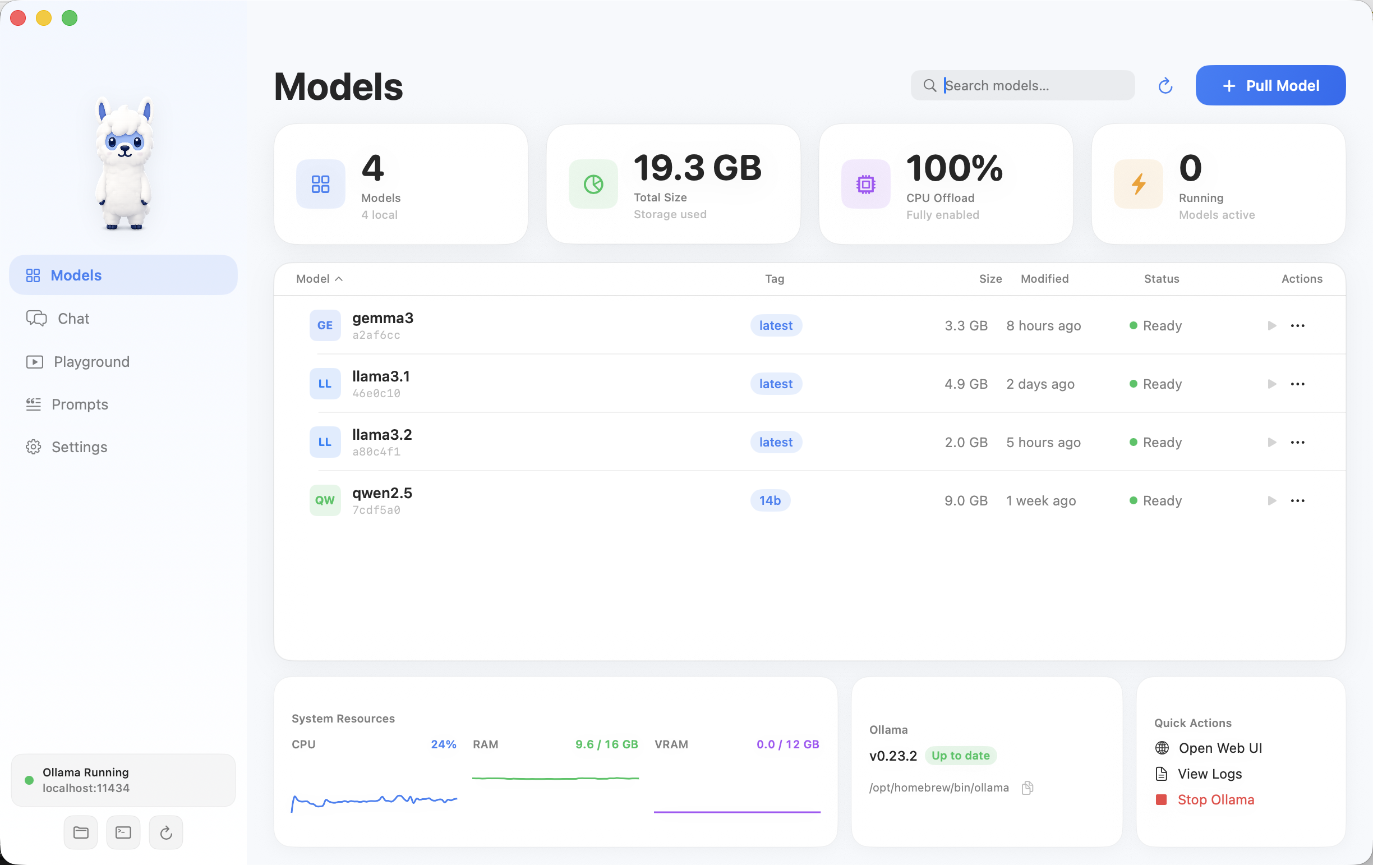Click the v0.23.2 version label

[x=893, y=756]
